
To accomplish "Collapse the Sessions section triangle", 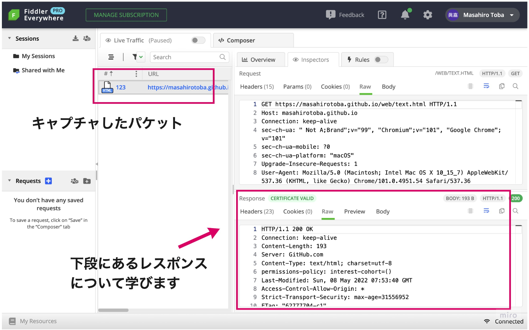I will pos(9,38).
